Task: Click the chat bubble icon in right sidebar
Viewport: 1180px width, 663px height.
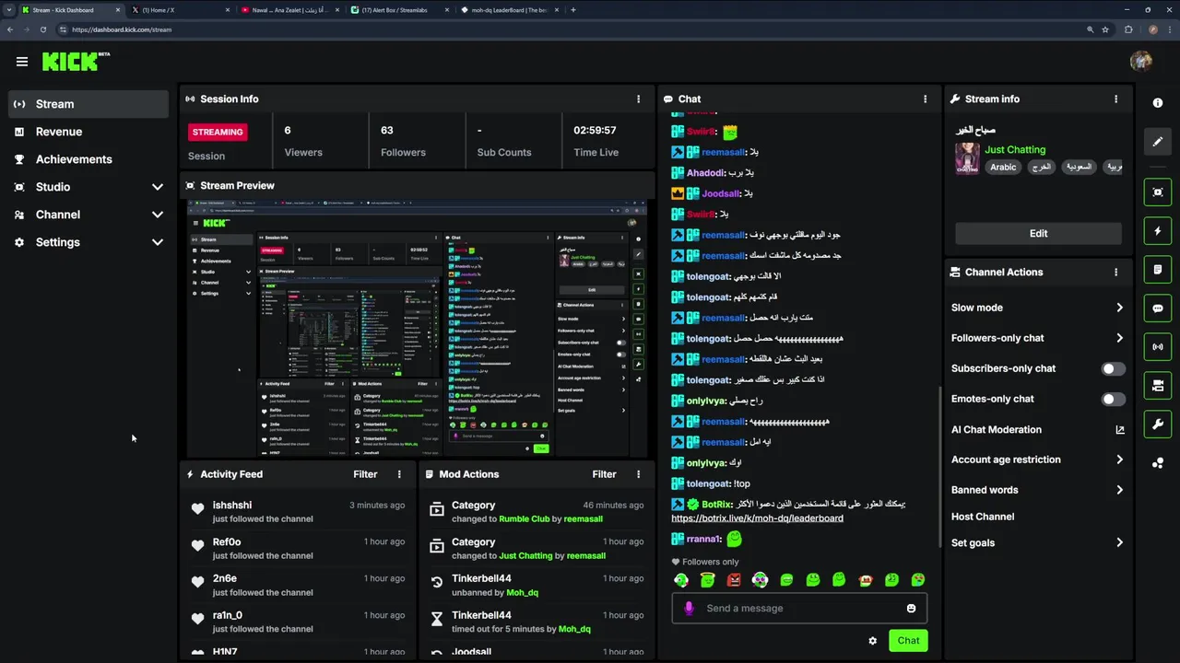Action: pos(1158,308)
